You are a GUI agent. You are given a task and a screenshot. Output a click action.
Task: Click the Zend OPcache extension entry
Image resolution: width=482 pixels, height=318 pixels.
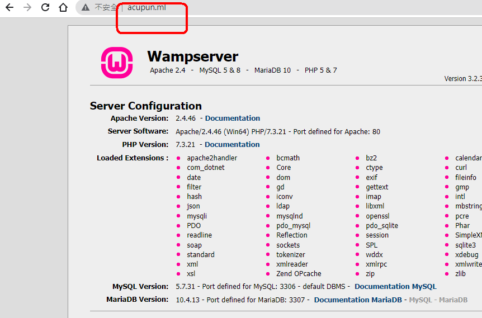point(299,273)
